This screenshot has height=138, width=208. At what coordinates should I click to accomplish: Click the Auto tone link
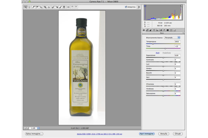[x=157, y=53]
